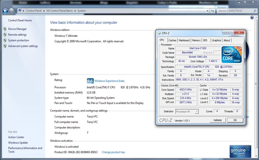The width and height of the screenshot is (259, 160).
Task: Click Change product key link
Action: (113, 152)
